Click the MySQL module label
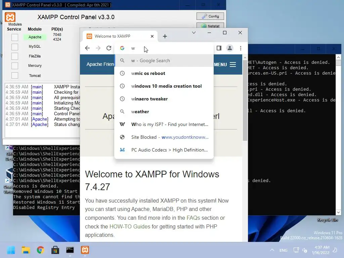Screen dimensions: 344x258 pos(35,46)
